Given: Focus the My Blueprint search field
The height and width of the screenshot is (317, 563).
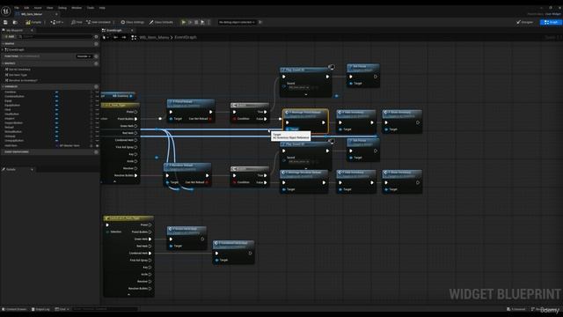Looking at the screenshot, I should 55,37.
